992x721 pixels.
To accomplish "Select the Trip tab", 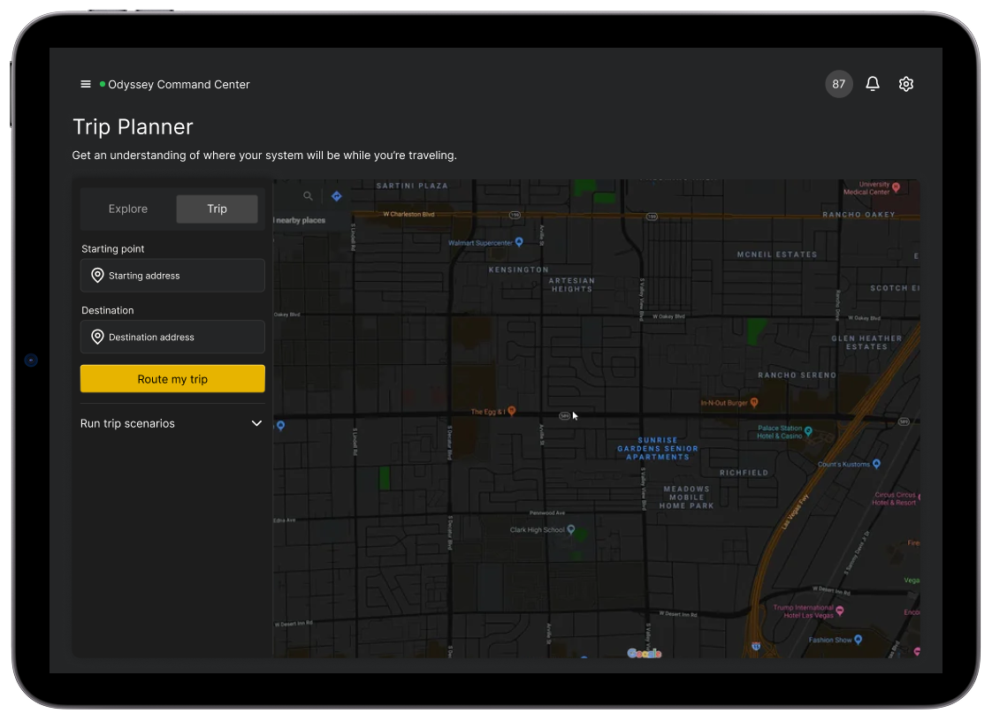I will click(217, 209).
